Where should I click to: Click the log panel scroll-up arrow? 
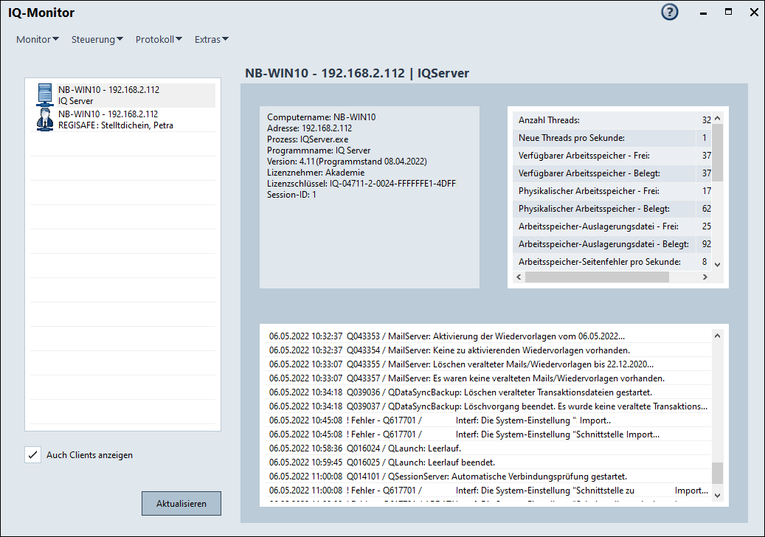click(717, 336)
